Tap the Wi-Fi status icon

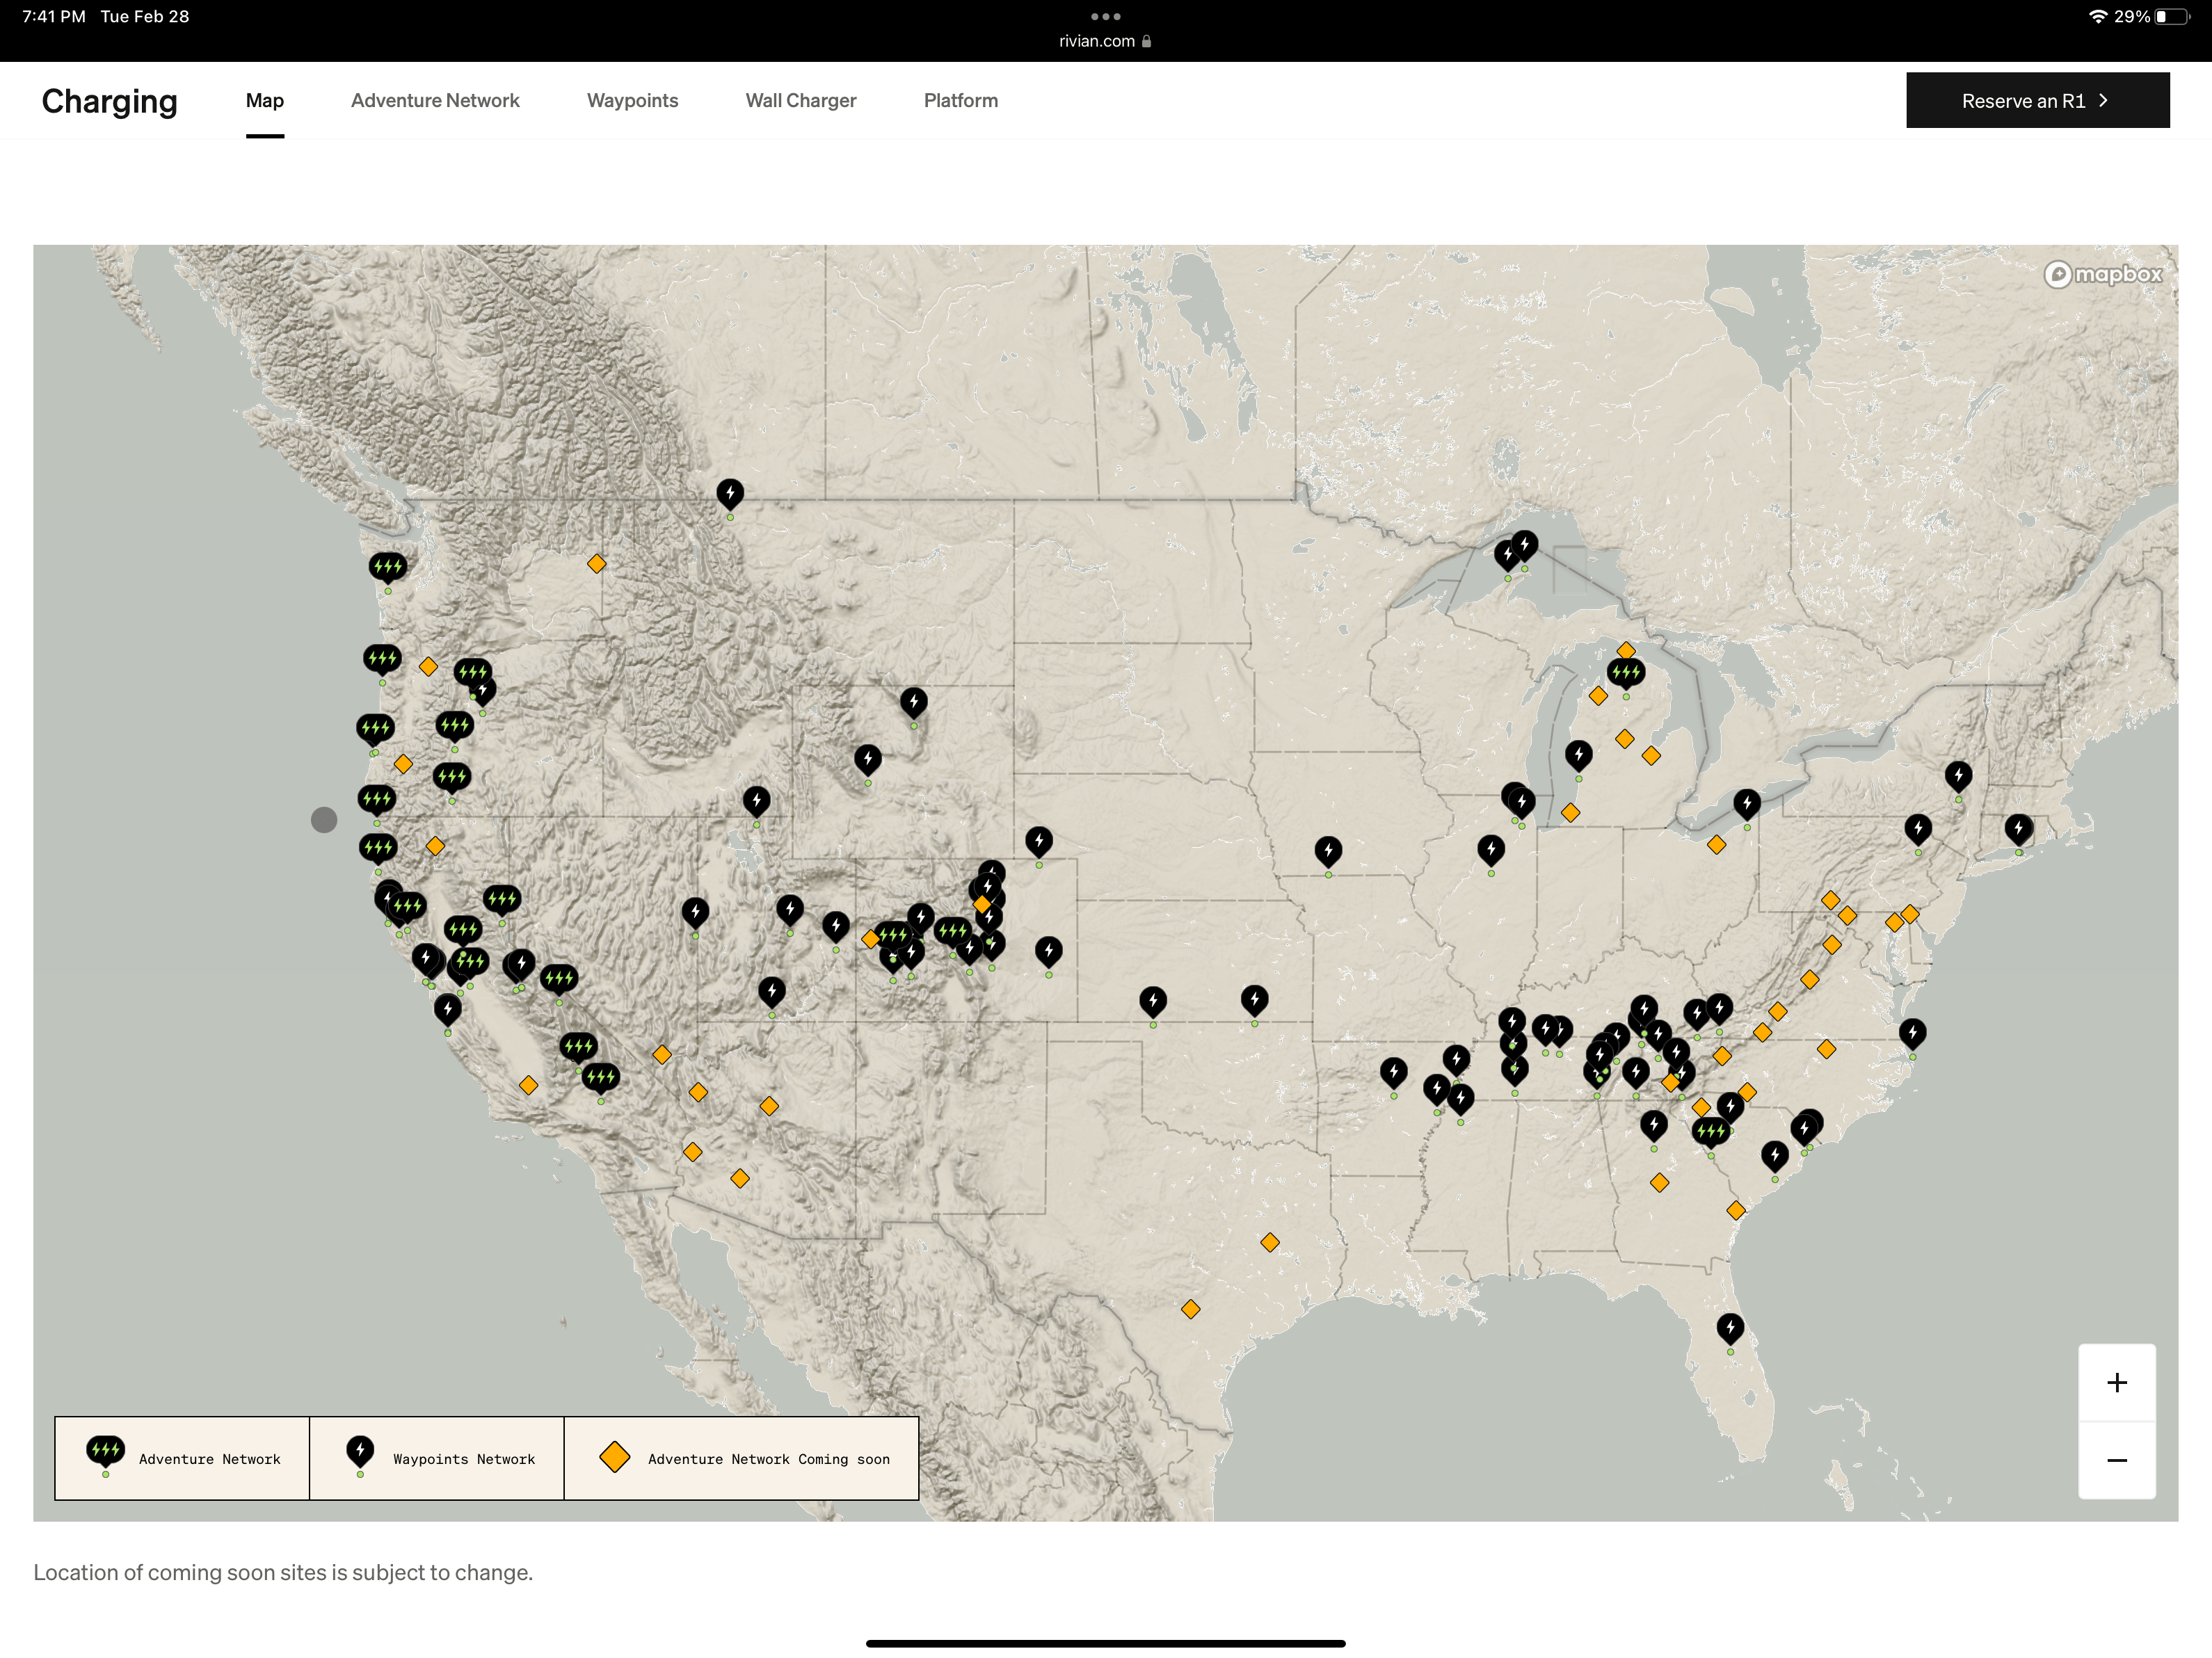(2098, 17)
